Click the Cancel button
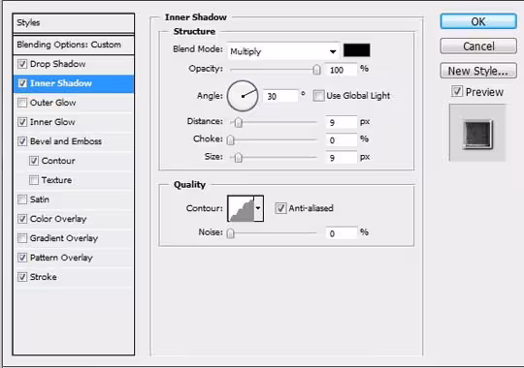The image size is (524, 368). pos(478,46)
